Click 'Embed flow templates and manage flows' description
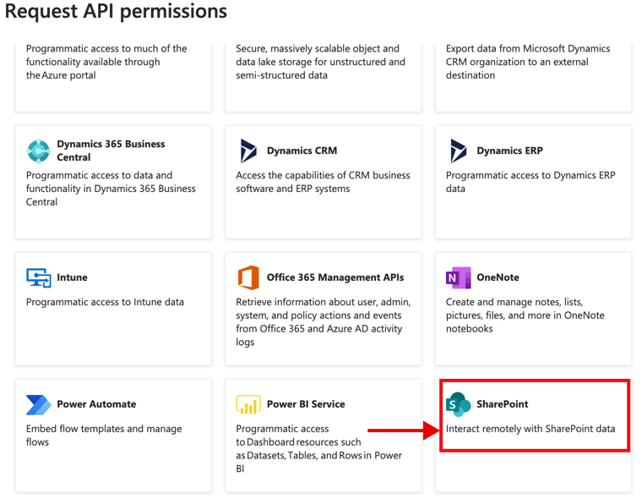 click(x=104, y=435)
